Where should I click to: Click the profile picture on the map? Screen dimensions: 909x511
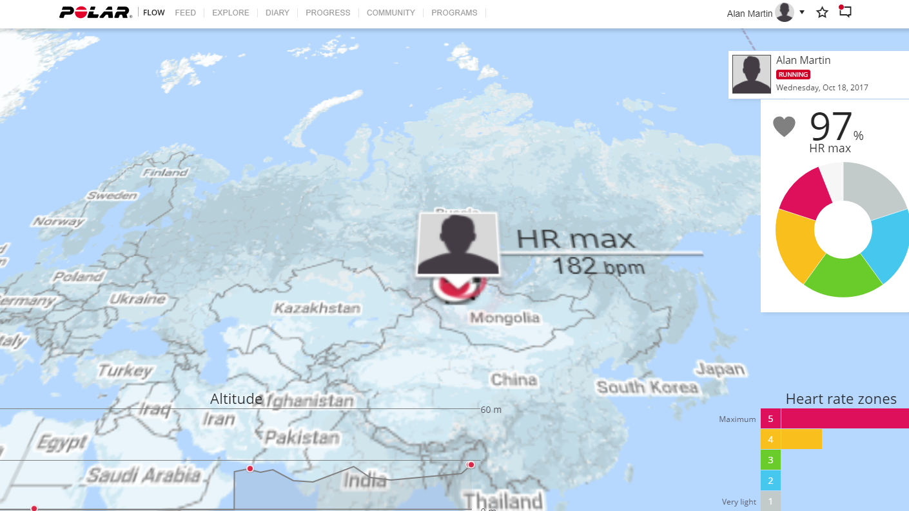point(458,244)
